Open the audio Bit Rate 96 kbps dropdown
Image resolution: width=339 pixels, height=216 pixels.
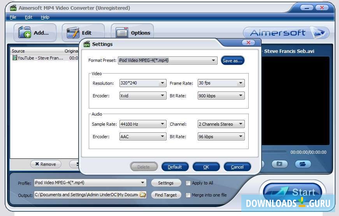click(221, 137)
